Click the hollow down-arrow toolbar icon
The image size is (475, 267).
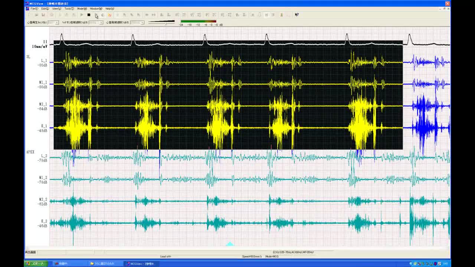259,15
